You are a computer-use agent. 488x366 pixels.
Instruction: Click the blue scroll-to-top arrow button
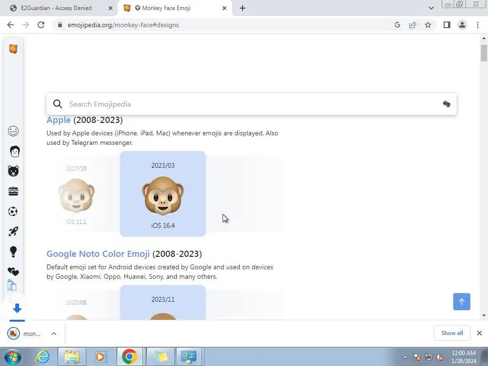(461, 302)
